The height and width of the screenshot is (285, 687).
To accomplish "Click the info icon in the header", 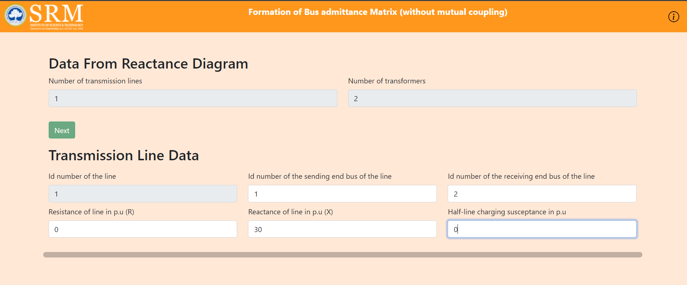I will tap(674, 17).
